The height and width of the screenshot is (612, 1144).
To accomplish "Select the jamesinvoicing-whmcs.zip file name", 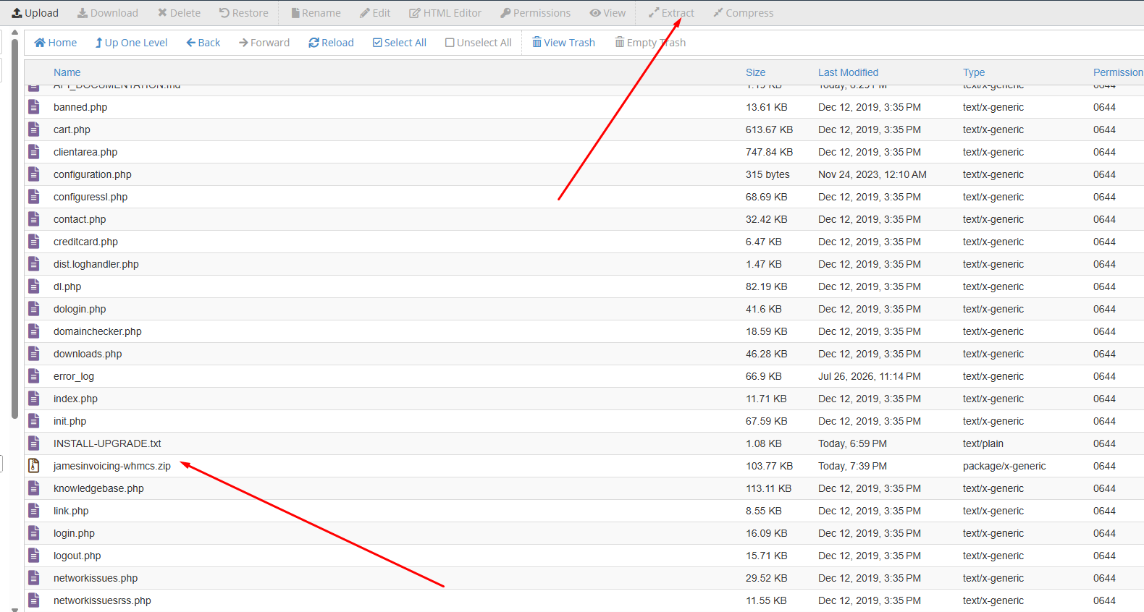I will pyautogui.click(x=112, y=466).
